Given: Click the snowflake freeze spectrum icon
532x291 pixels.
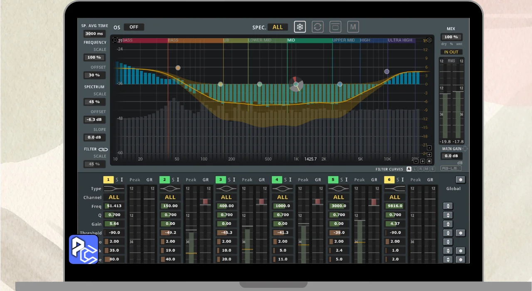Looking at the screenshot, I should pos(300,27).
